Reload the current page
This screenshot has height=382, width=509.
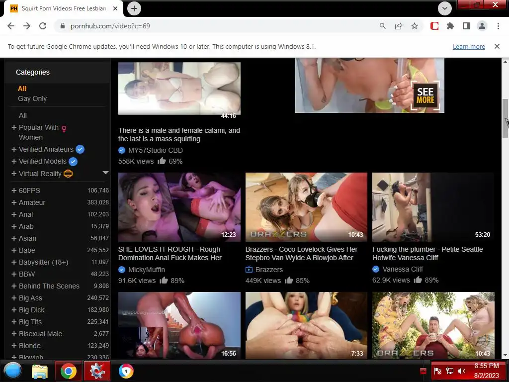pos(43,26)
